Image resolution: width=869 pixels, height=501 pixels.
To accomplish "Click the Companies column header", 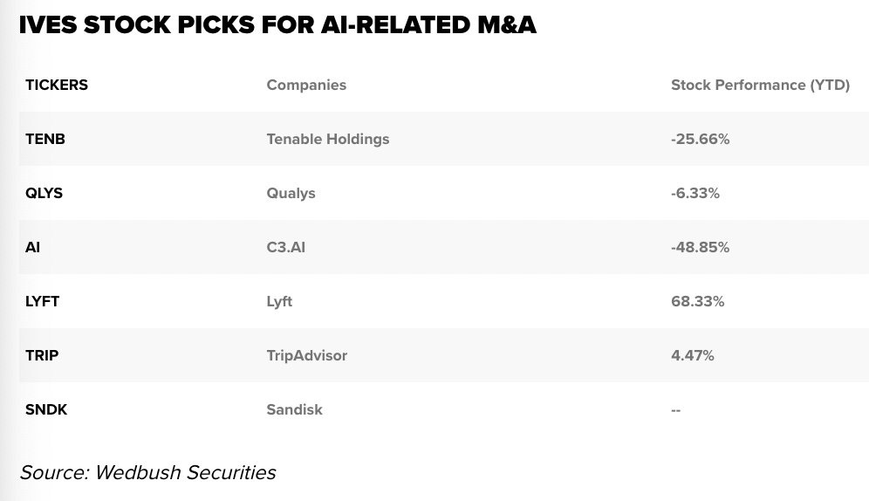I will coord(306,85).
